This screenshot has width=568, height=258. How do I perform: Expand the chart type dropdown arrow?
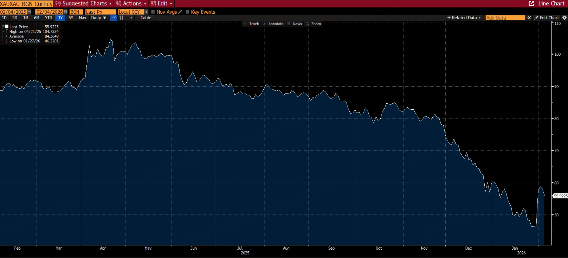coord(131,18)
